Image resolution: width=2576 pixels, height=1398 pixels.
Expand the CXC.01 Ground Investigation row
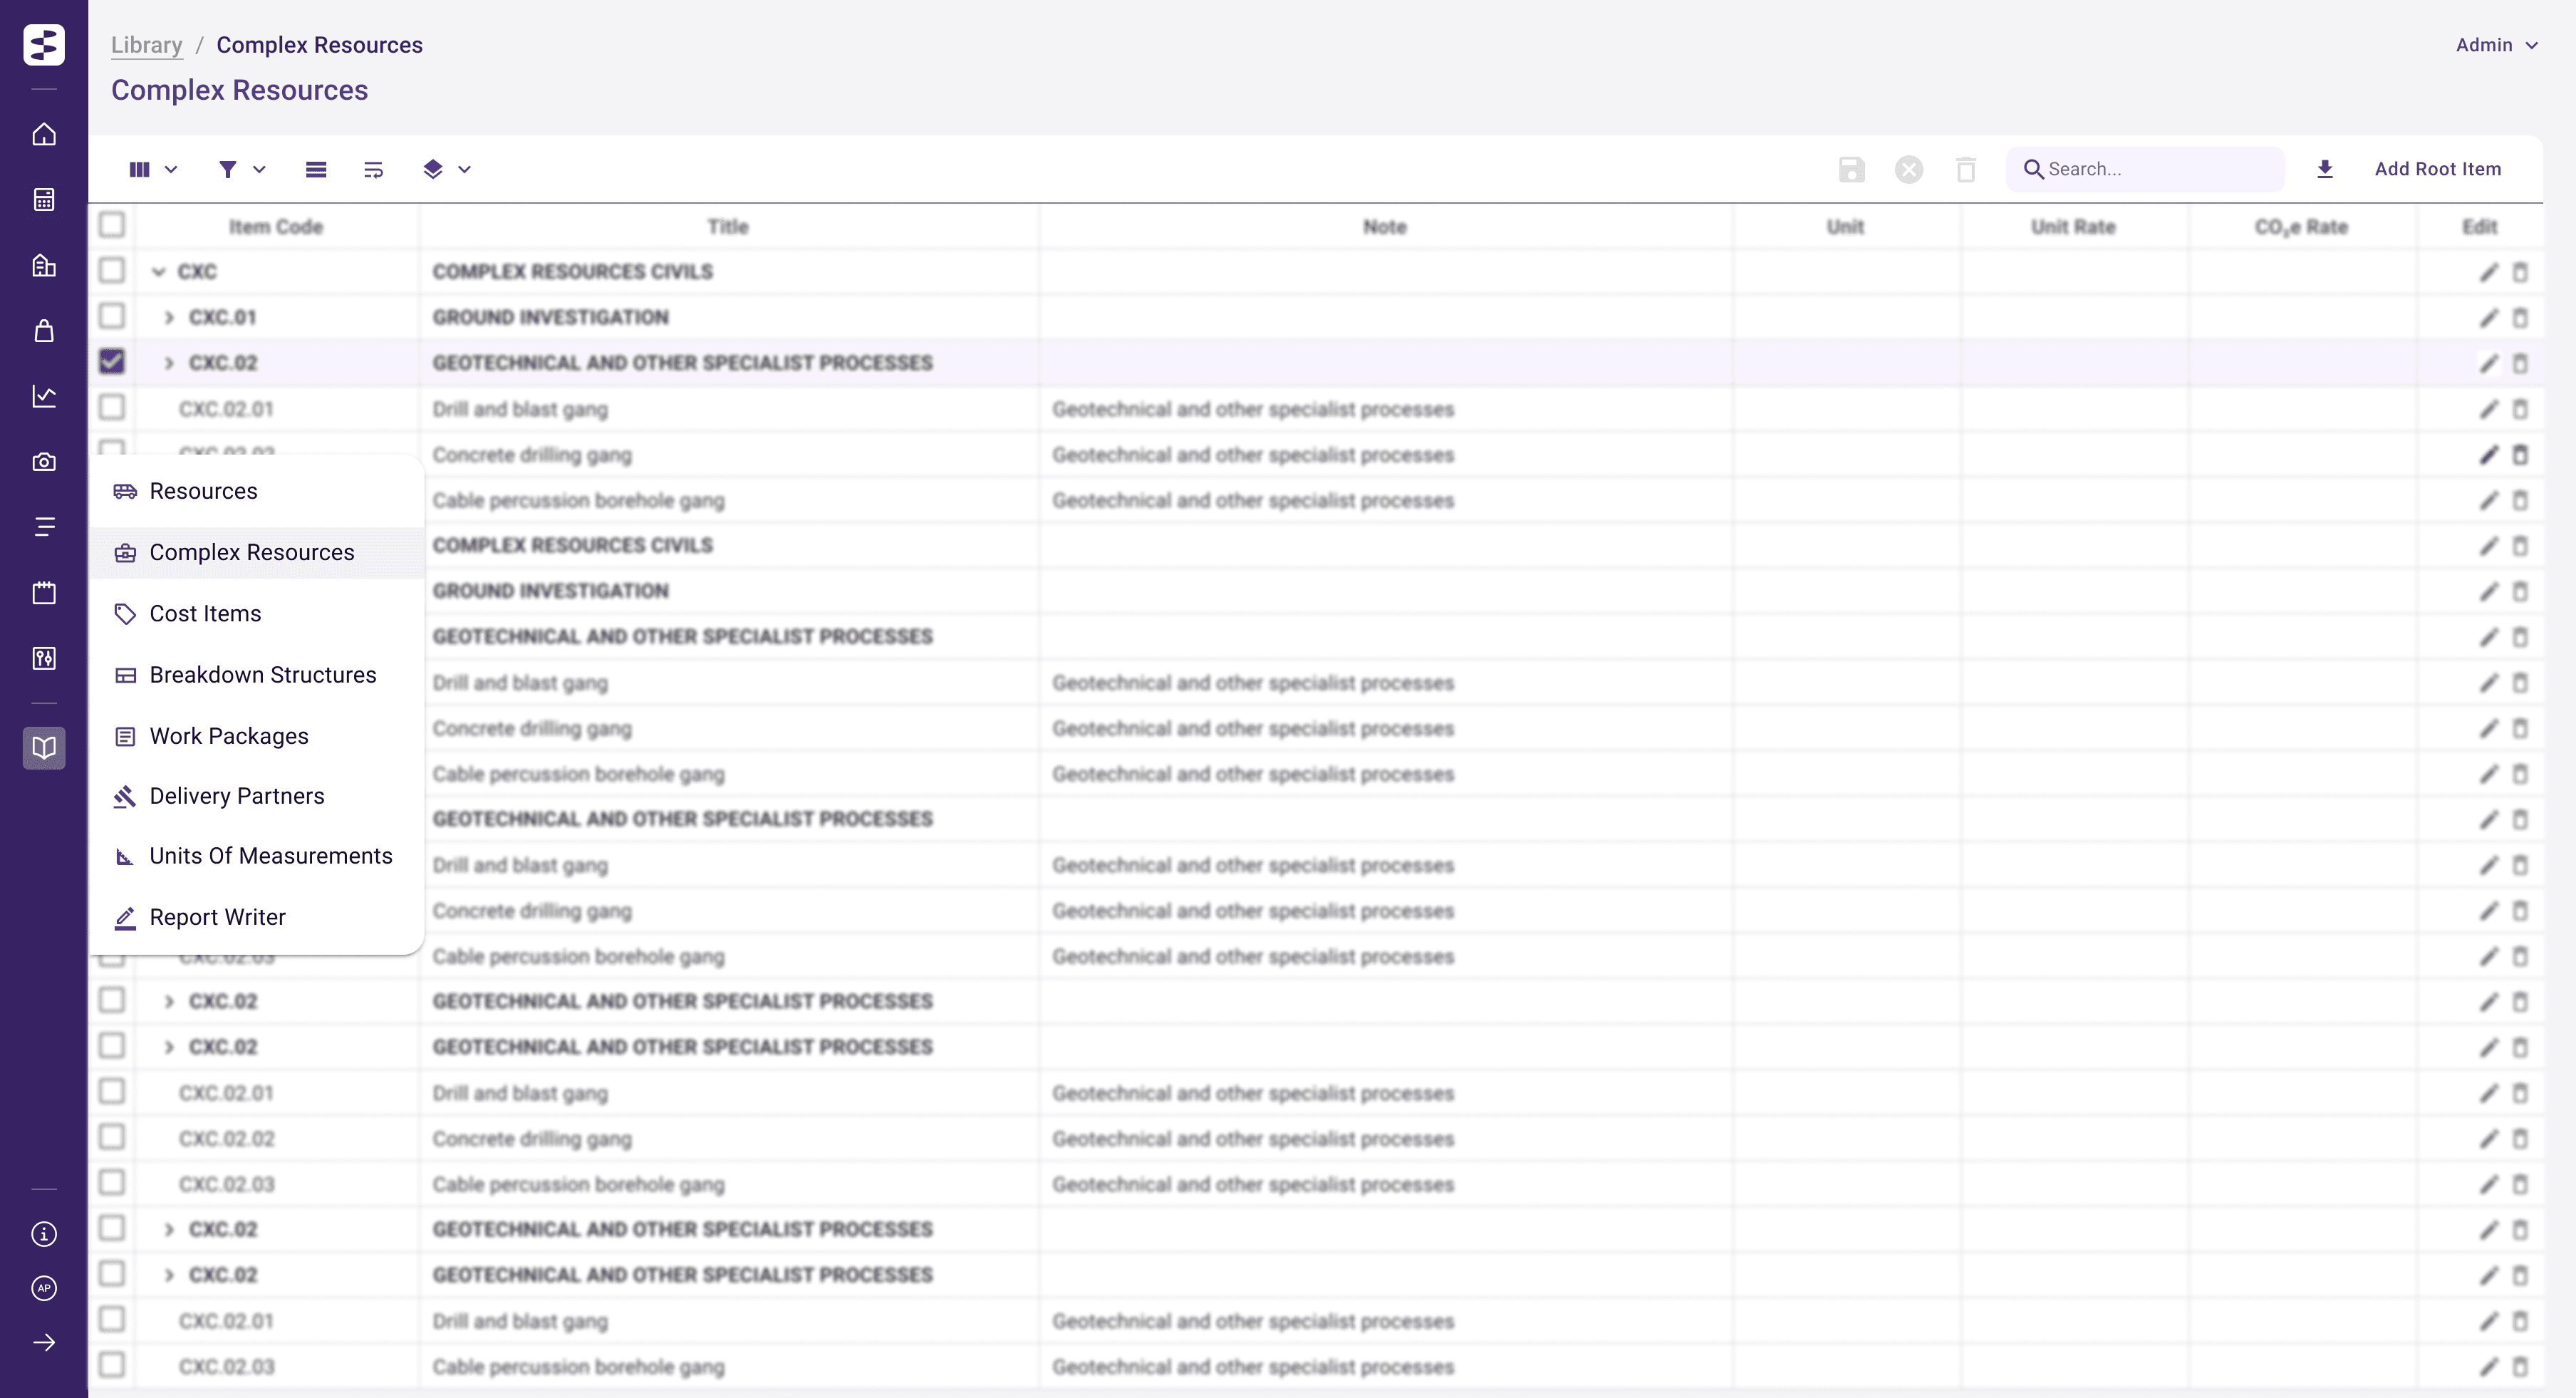(x=169, y=317)
